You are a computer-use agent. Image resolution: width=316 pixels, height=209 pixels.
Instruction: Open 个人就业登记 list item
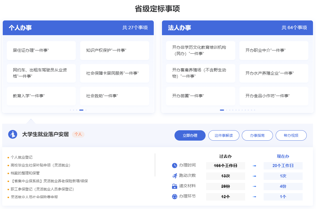(x=22, y=157)
